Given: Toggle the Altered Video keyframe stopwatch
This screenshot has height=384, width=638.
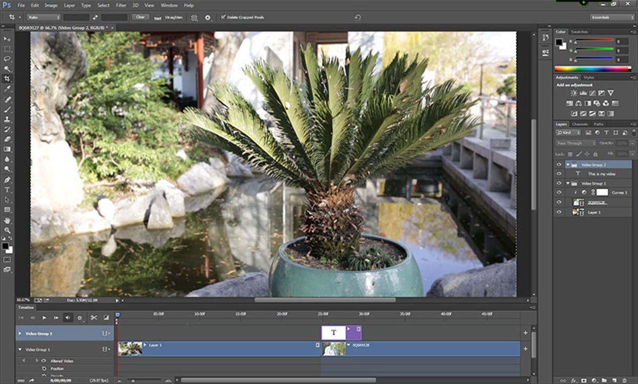Looking at the screenshot, I should coord(44,361).
